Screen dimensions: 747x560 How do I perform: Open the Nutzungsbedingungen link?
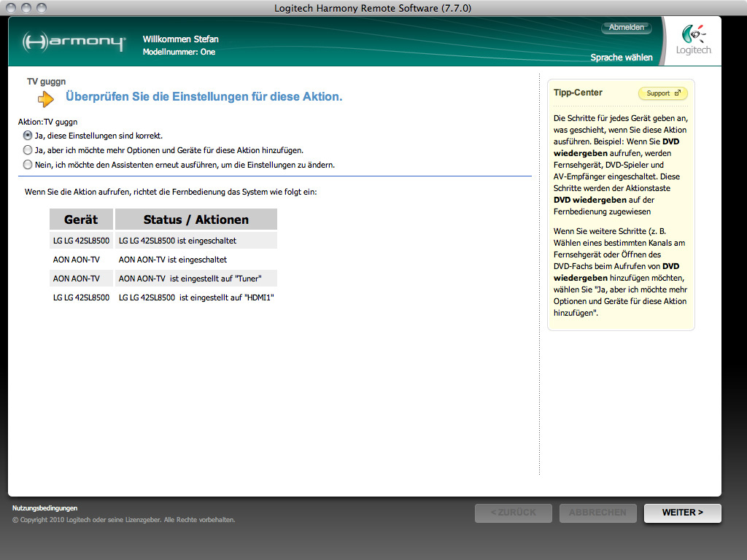point(44,508)
